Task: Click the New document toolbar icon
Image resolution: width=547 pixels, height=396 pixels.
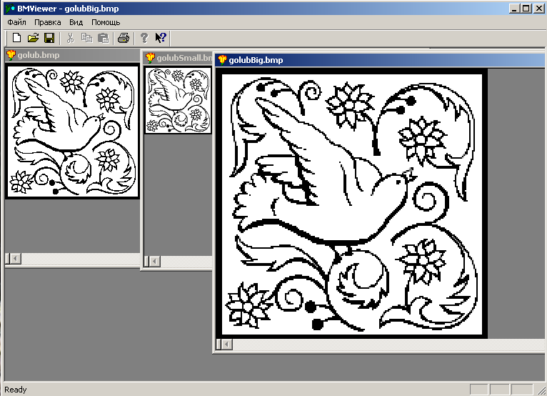Action: click(16, 38)
